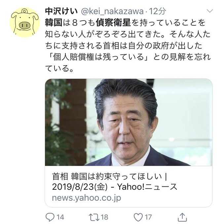This screenshot has height=224, width=222.
Task: Click the retweet count 18
Action: [x=104, y=217]
